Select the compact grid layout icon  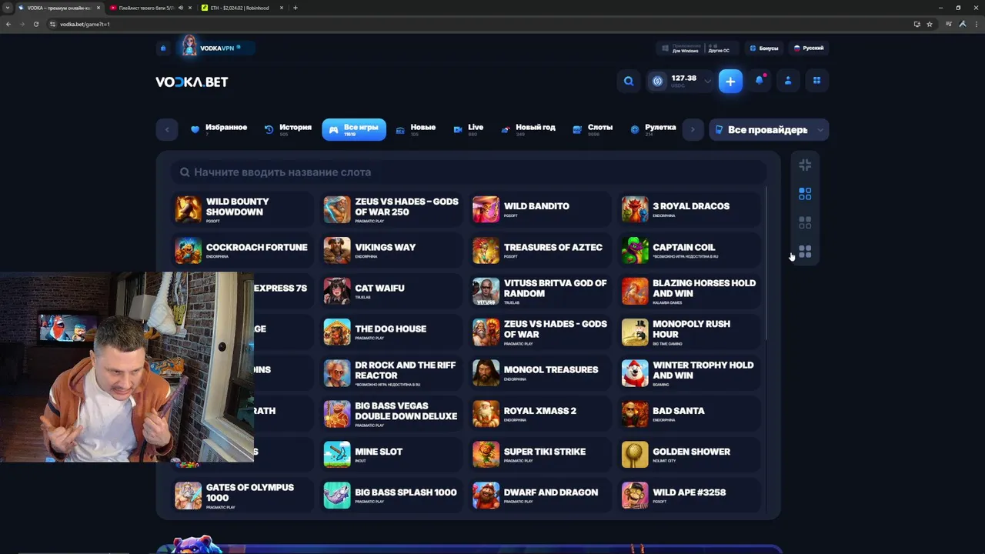805,194
